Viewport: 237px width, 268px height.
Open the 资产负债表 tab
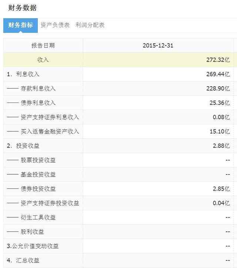click(55, 25)
